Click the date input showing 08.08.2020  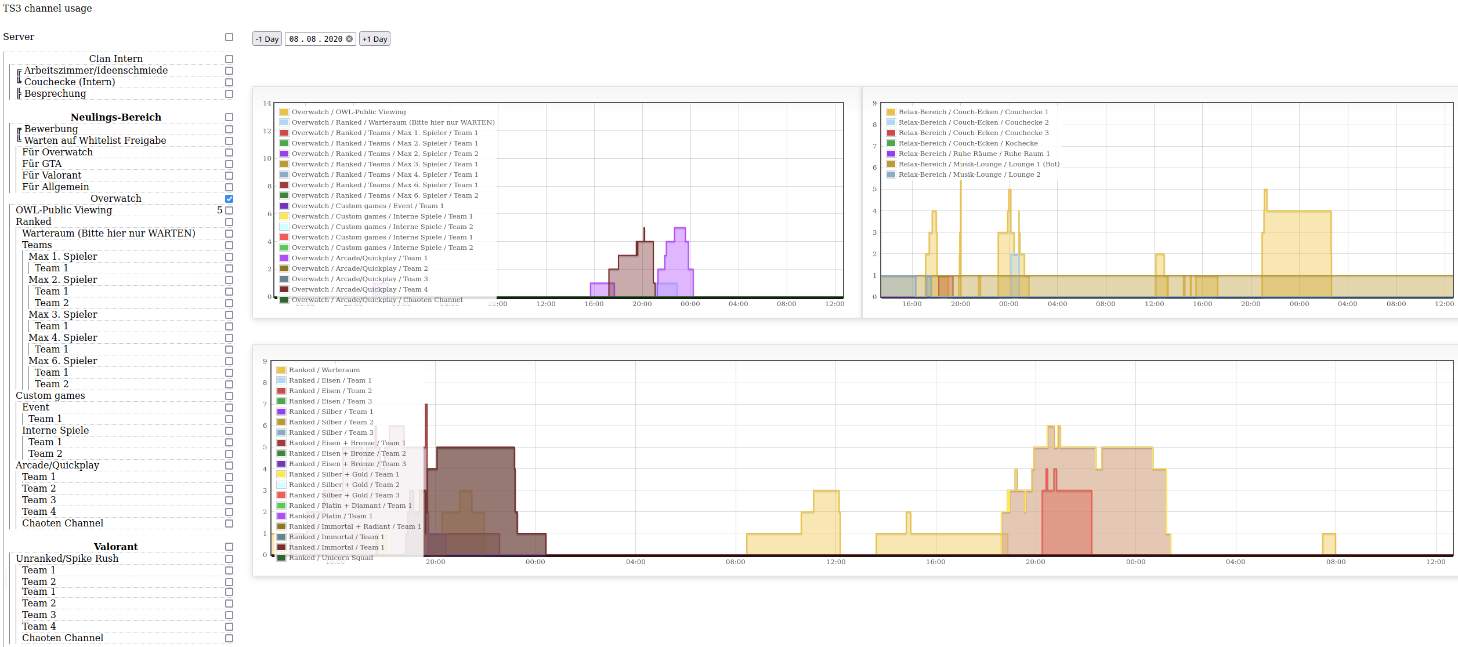coord(316,39)
